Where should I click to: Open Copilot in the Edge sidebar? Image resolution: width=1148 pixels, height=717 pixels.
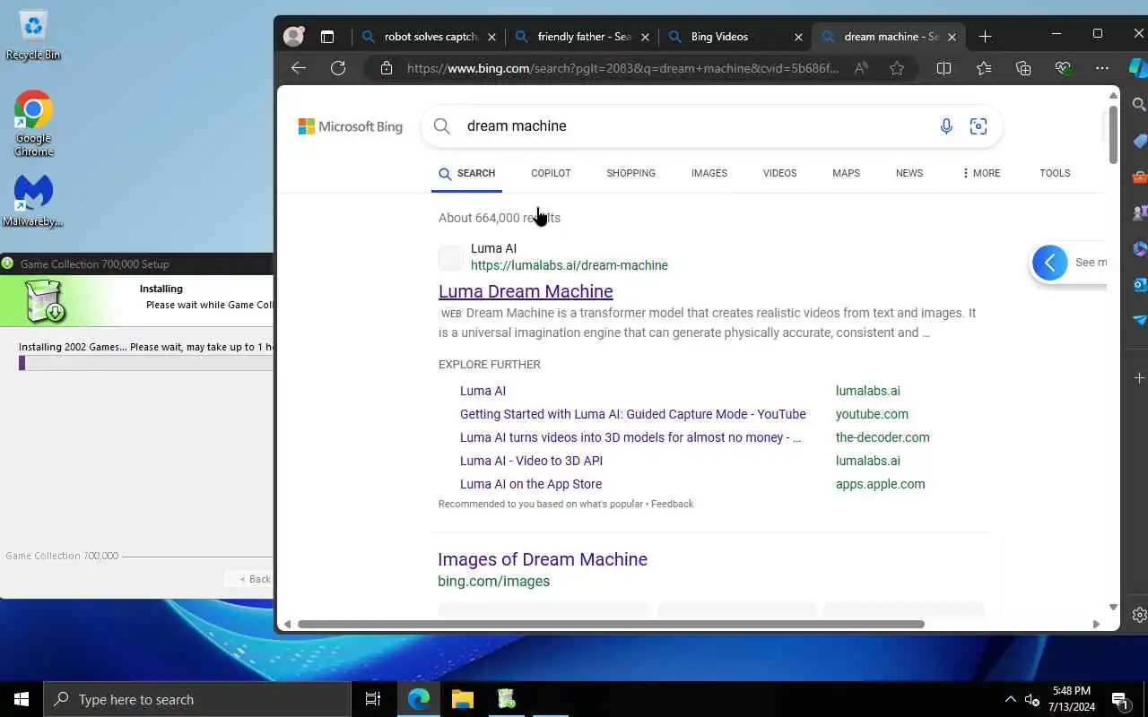click(x=1138, y=68)
